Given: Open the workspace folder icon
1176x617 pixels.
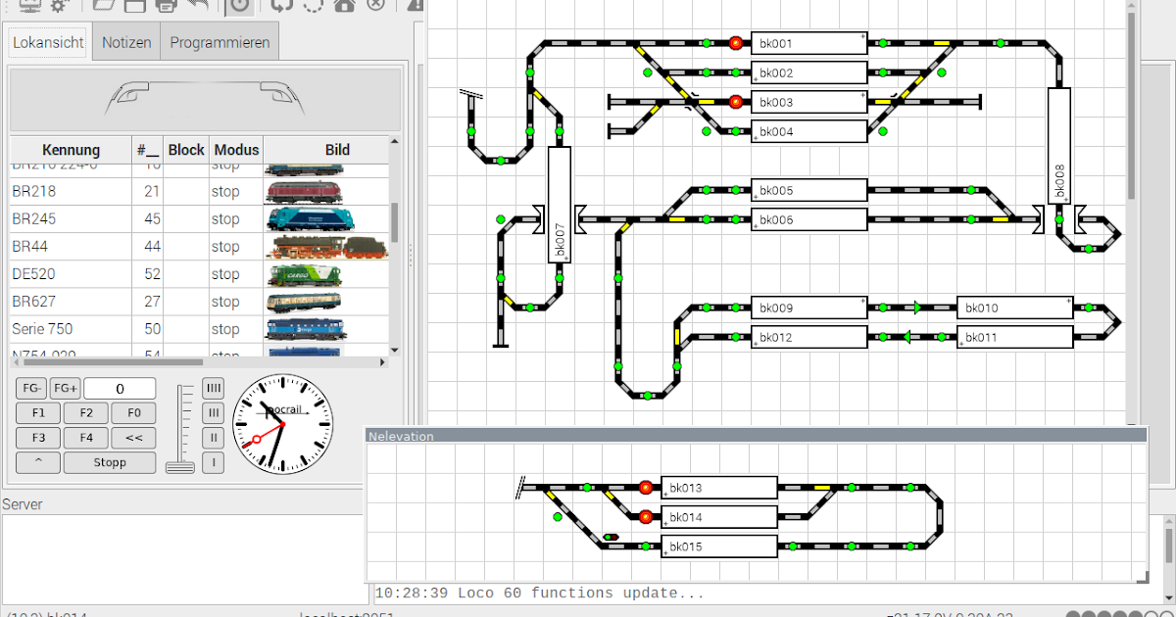Looking at the screenshot, I should [x=103, y=7].
